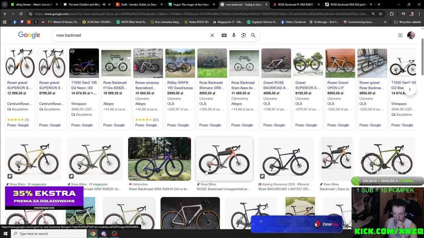The height and width of the screenshot is (238, 424).
Task: Switch to the xNzq Stream tab
Action: pyautogui.click(x=34, y=5)
